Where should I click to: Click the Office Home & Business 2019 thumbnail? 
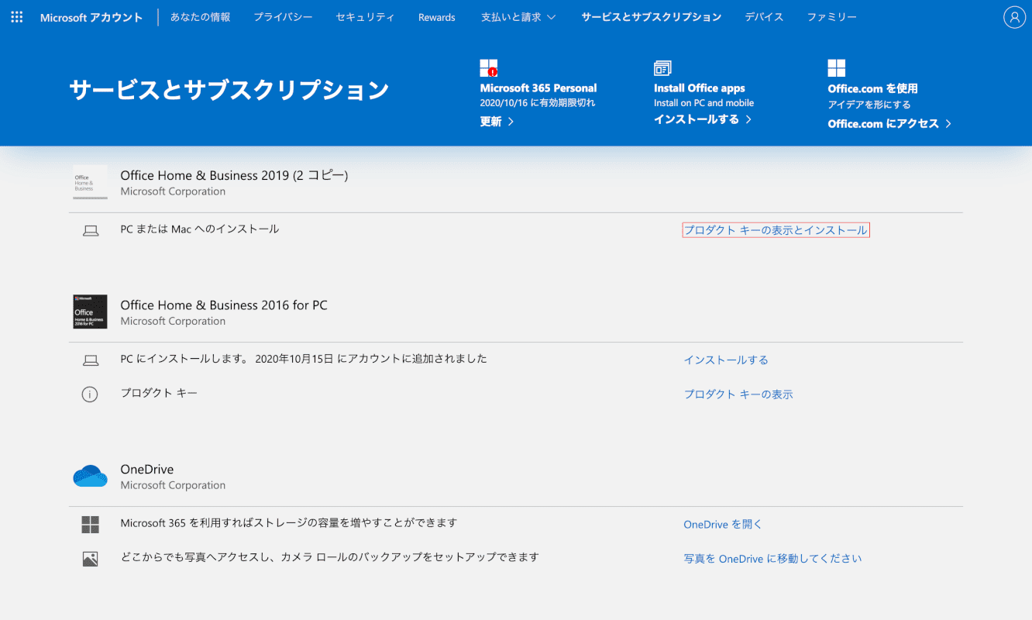pyautogui.click(x=90, y=183)
